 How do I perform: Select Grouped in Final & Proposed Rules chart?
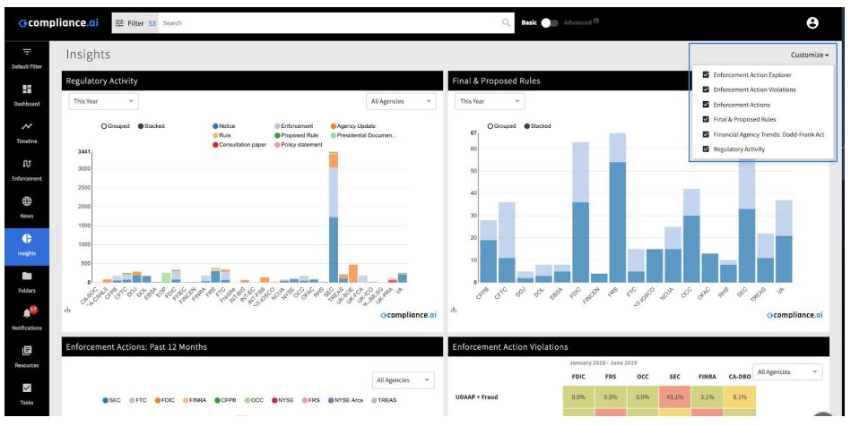click(491, 126)
